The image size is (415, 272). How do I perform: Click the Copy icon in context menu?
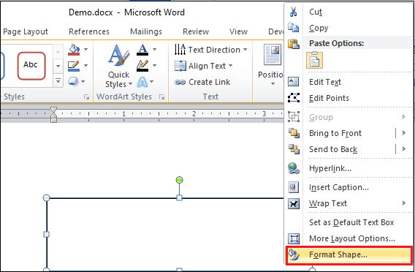(293, 28)
